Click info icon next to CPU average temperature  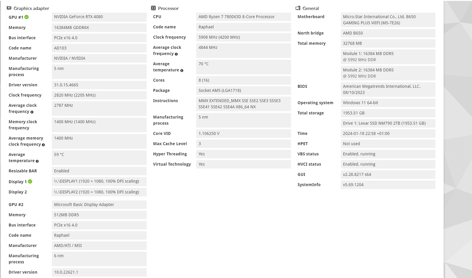pyautogui.click(x=182, y=71)
